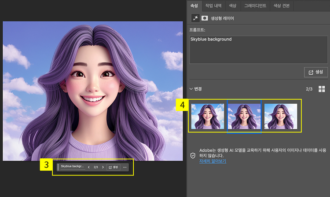The image size is (330, 197).
Task: Click the taskbar drag handle grip
Action: pos(58,167)
